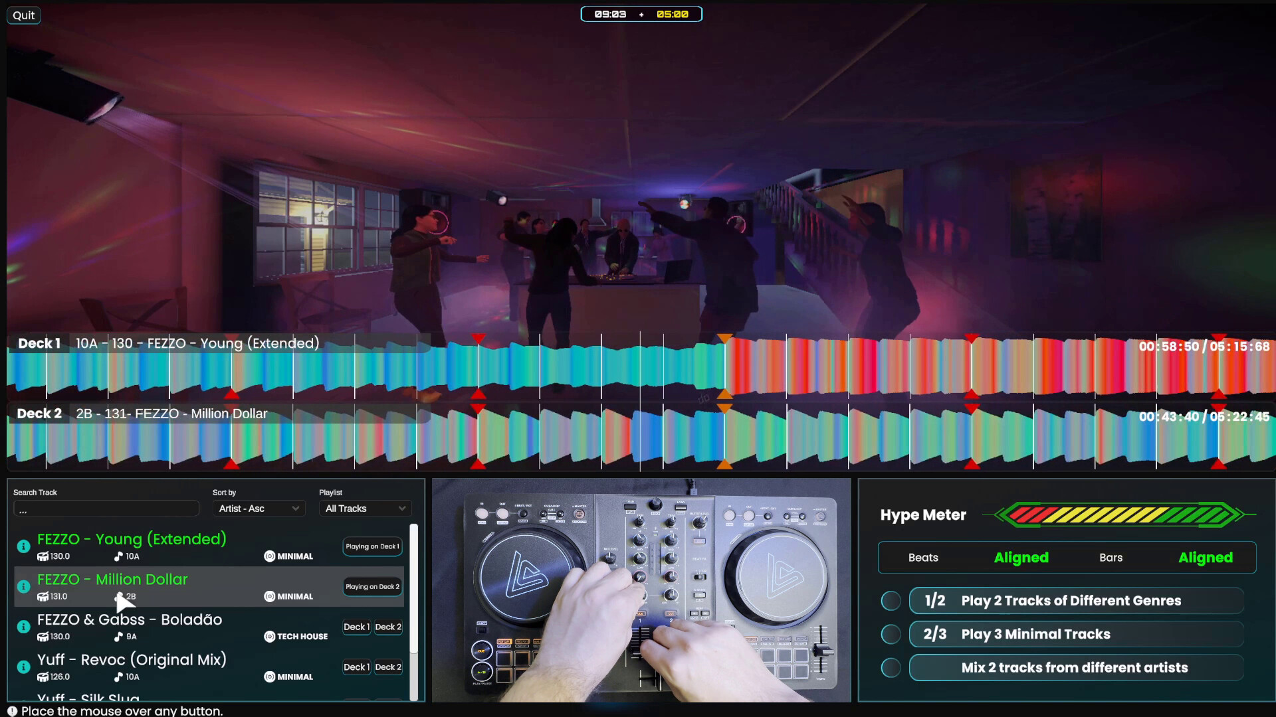Toggle the circle beside Play 3 Minimal Tracks
This screenshot has width=1276, height=717.
point(891,634)
